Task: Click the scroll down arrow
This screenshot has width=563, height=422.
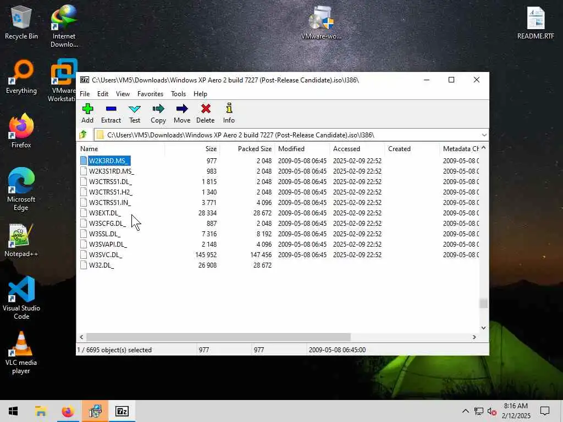Action: coord(483,327)
